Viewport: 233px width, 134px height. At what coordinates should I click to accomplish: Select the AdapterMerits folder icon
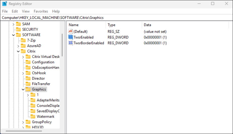click(x=33, y=100)
